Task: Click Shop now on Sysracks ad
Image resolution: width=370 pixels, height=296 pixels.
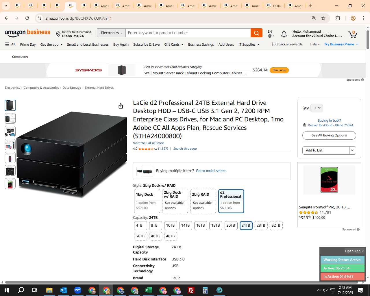Action: [x=279, y=70]
